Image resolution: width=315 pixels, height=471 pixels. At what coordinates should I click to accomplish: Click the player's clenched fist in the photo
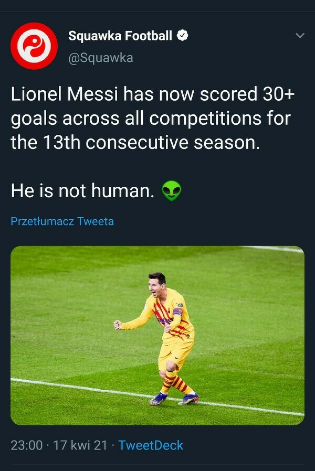[118, 325]
